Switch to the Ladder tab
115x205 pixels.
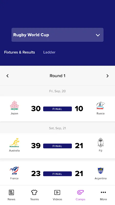[x=49, y=52]
